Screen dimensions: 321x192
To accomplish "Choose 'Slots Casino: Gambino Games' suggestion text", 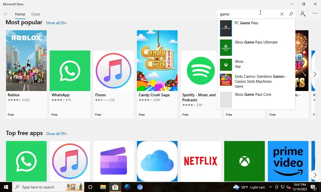I will pos(261,79).
